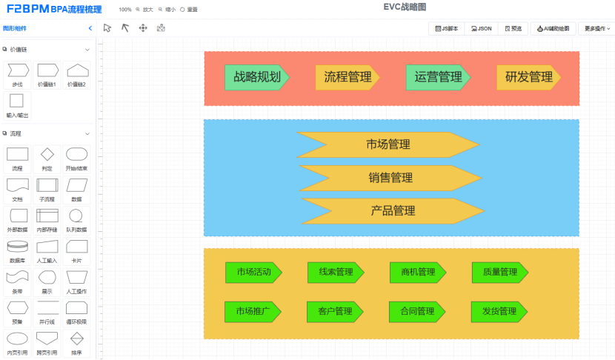Collapse the 流程 shape group
The height and width of the screenshot is (360, 615).
pyautogui.click(x=87, y=134)
